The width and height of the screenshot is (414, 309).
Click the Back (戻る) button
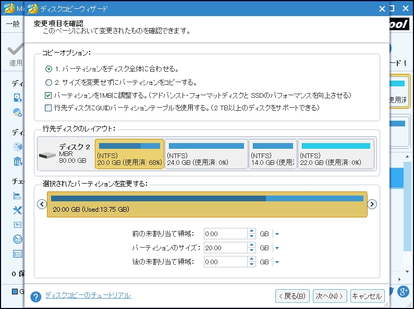(x=293, y=296)
